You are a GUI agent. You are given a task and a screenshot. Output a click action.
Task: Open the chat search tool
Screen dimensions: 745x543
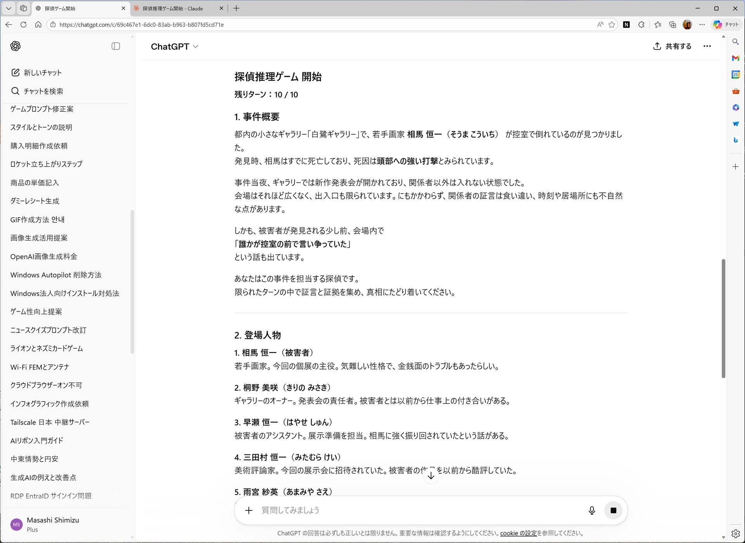tap(37, 91)
